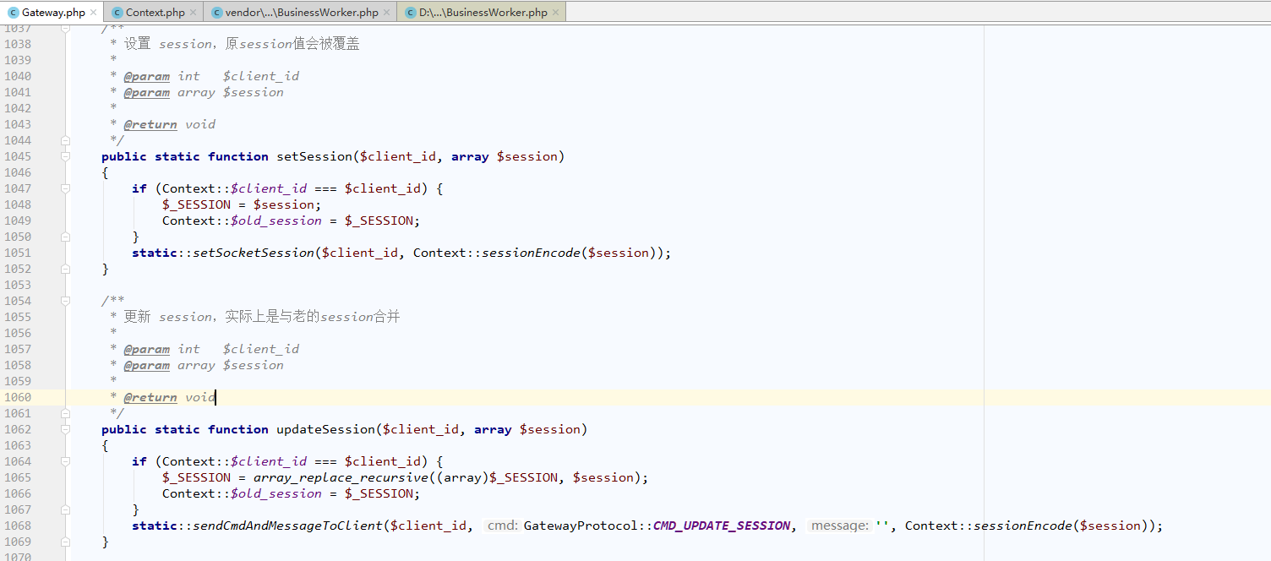Click @return tag on line 1060
The width and height of the screenshot is (1271, 561).
(150, 397)
